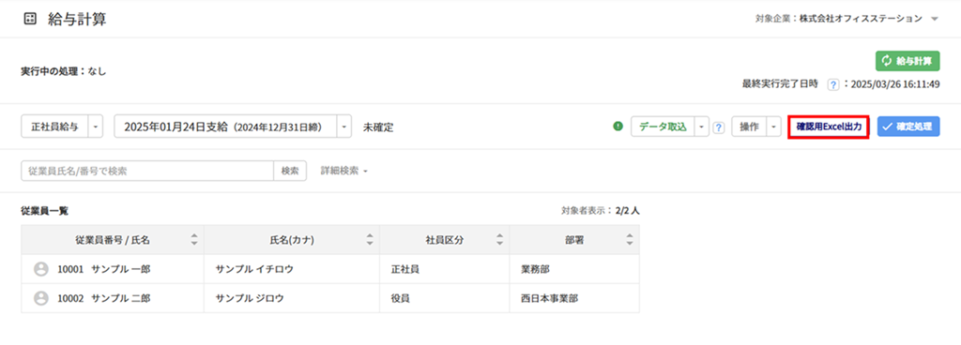
Task: Open the 操作 menu dropdown arrow
Action: coord(773,127)
